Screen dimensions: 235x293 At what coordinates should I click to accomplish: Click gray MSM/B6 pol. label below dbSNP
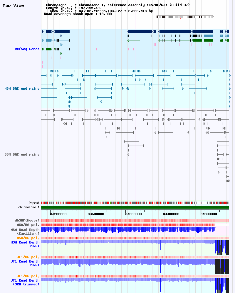point(28,225)
